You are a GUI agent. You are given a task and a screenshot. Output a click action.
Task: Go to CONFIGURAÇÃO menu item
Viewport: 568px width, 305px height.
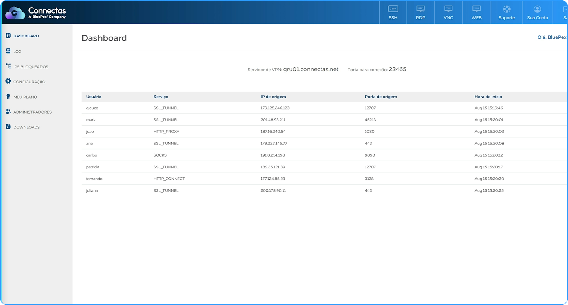(29, 82)
